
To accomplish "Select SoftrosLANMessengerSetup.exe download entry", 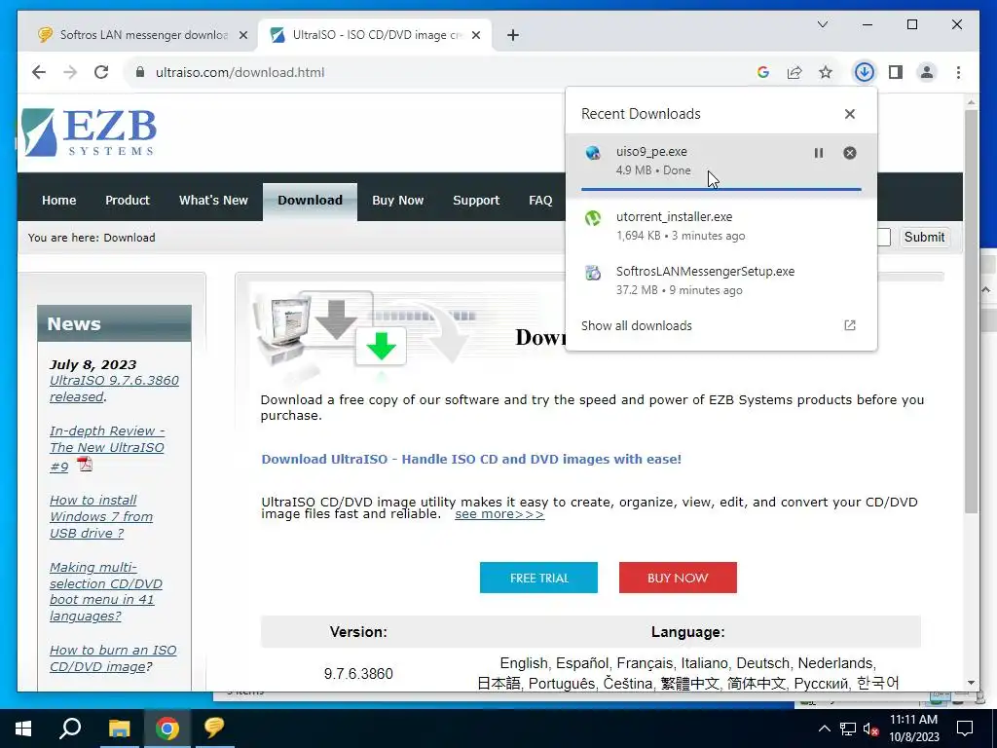I will (x=721, y=280).
